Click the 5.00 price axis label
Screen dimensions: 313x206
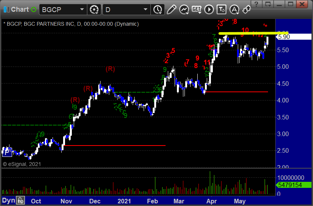[283, 67]
